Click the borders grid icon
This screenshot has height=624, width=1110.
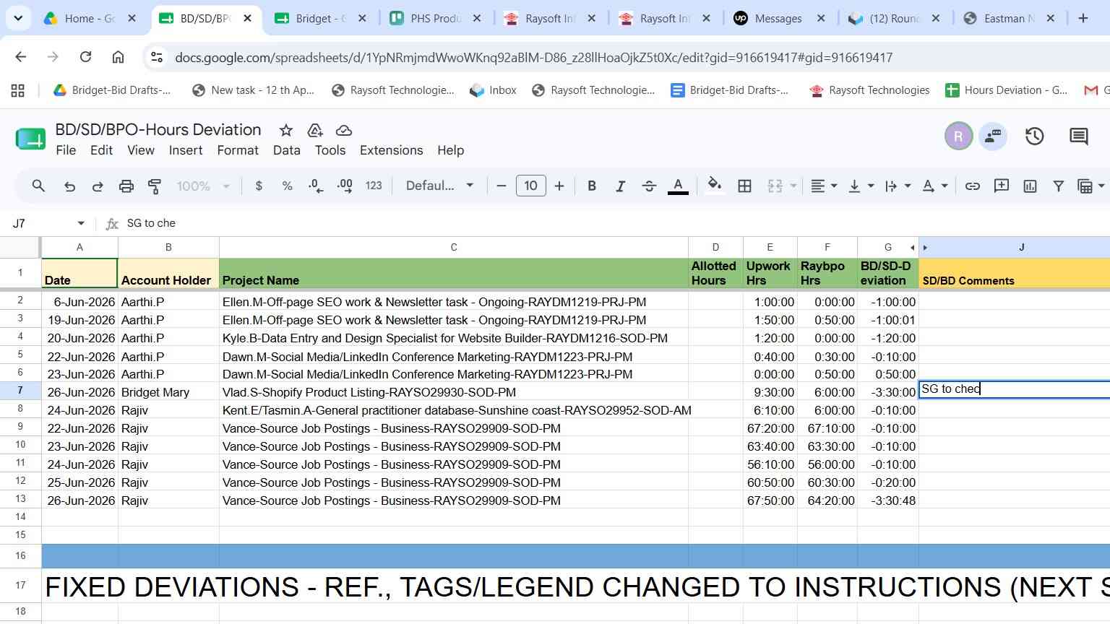[x=744, y=186]
